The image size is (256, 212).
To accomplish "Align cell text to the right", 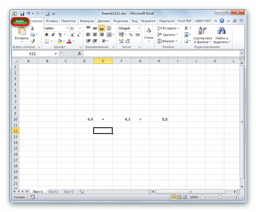I will 102,35.
